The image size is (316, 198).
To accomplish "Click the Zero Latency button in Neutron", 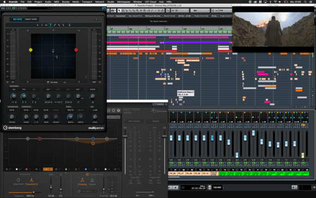I will [x=134, y=121].
